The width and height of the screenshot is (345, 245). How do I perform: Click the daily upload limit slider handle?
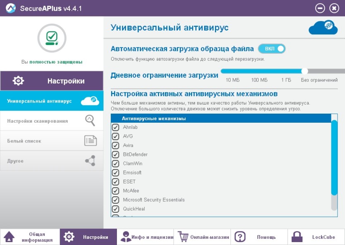(x=305, y=71)
